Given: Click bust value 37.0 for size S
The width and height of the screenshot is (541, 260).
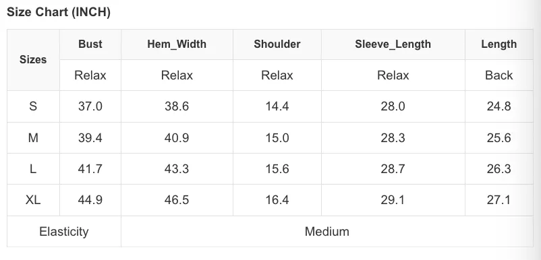Looking at the screenshot, I should coord(90,106).
